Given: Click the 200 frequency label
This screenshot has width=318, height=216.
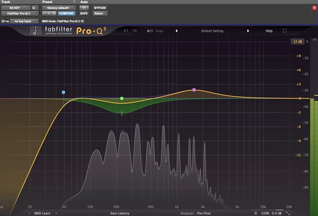Looking at the screenshot, I should click(x=116, y=207).
